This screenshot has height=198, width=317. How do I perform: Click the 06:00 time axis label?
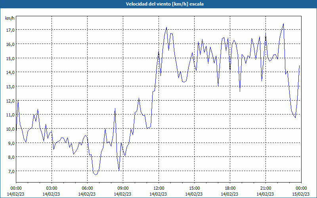coord(87,188)
